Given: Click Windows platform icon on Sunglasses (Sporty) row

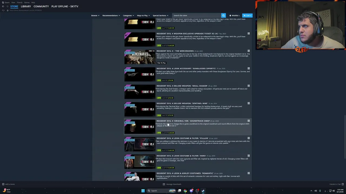Looking at the screenshot, I should point(248,68).
